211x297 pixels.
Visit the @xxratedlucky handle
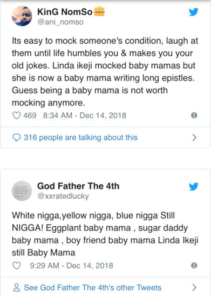click(63, 196)
